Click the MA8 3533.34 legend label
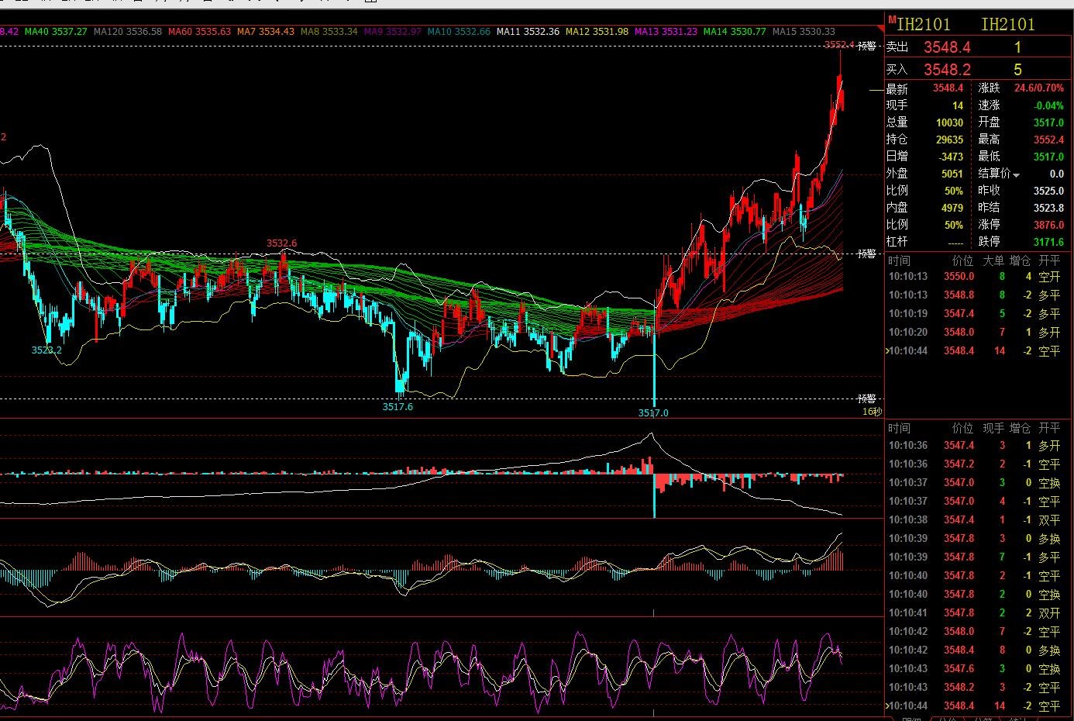Image resolution: width=1074 pixels, height=721 pixels. pos(329,32)
